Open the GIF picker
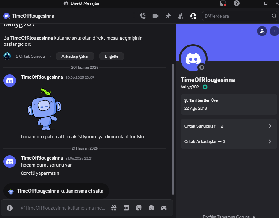The height and width of the screenshot is (218, 279). 126,208
